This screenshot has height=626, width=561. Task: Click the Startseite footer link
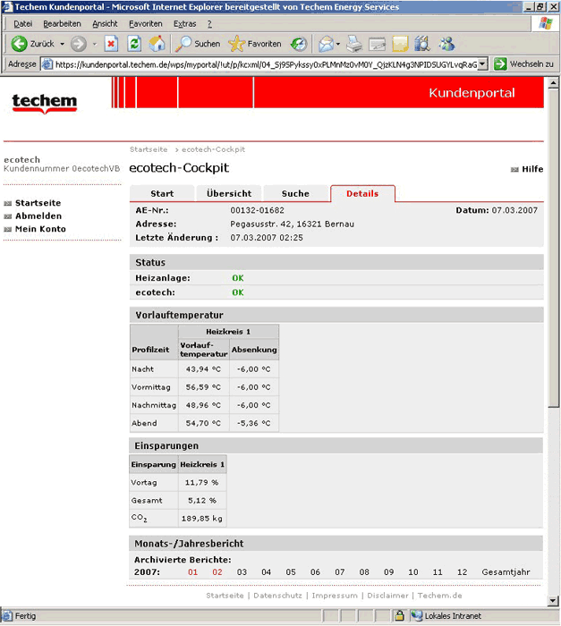point(225,596)
